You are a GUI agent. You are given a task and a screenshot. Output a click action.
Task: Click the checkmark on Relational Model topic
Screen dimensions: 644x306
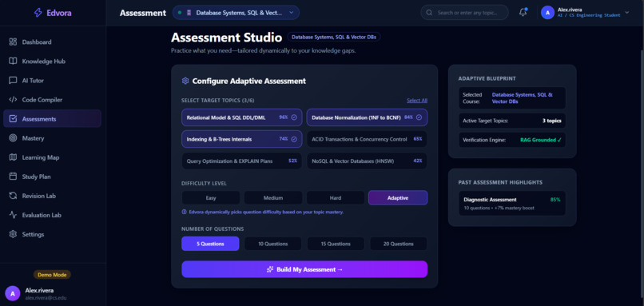pyautogui.click(x=294, y=117)
